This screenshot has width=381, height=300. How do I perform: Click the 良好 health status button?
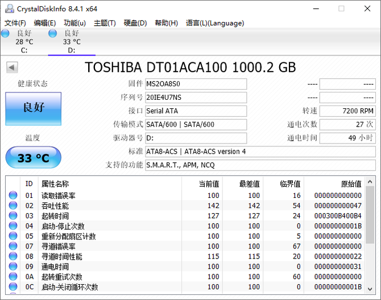(33, 108)
